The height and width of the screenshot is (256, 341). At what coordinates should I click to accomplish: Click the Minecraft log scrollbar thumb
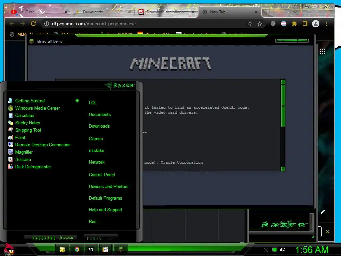click(x=283, y=106)
